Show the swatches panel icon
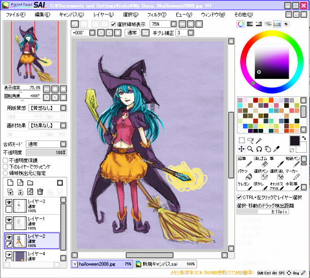Viewport: 310px width, 278px height. (277, 24)
